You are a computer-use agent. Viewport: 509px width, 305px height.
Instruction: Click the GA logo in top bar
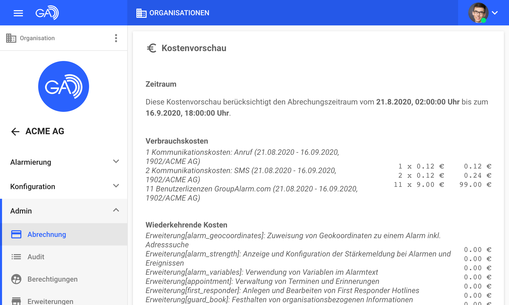pyautogui.click(x=47, y=13)
